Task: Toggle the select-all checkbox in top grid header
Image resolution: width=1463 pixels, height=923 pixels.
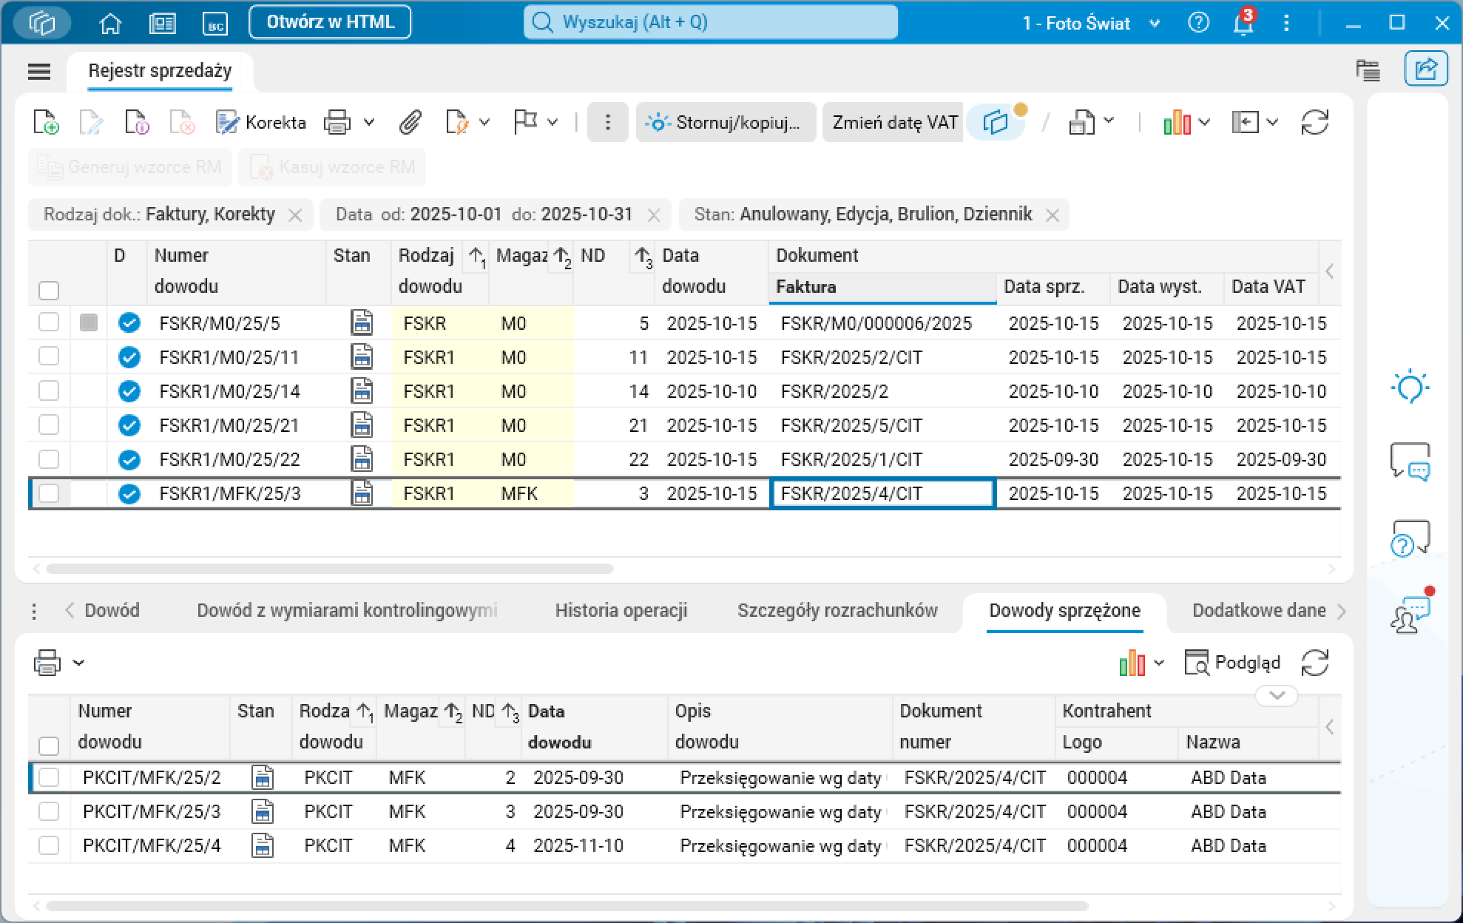Action: click(49, 290)
